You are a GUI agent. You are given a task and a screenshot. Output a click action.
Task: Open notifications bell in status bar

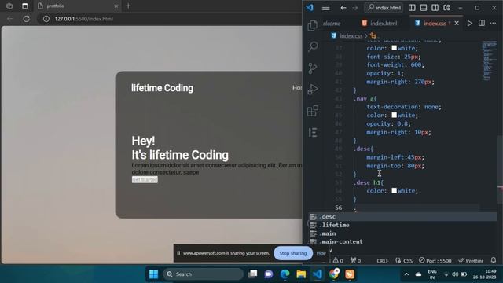tap(494, 260)
